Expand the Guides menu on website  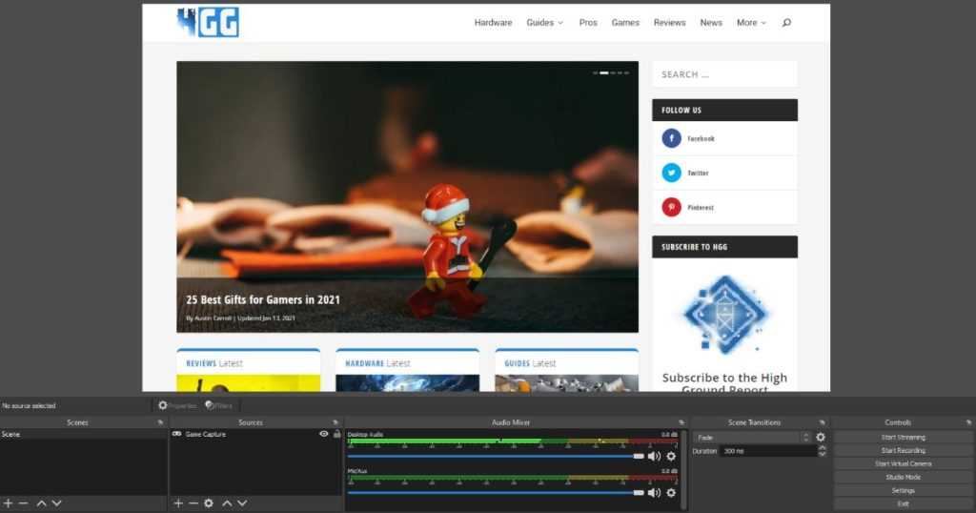544,23
